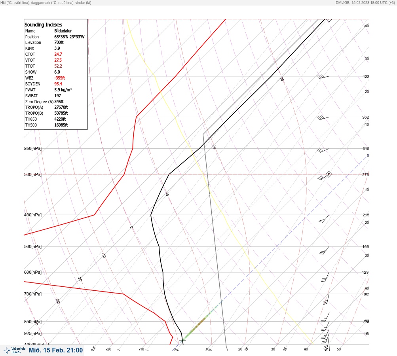Click the 400[hPa] pressure label
Screen dimensions: 397x356
pos(33,215)
